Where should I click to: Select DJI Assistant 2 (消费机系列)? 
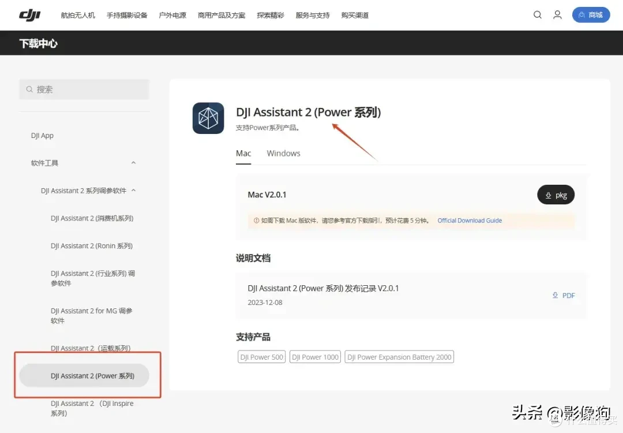pos(92,218)
